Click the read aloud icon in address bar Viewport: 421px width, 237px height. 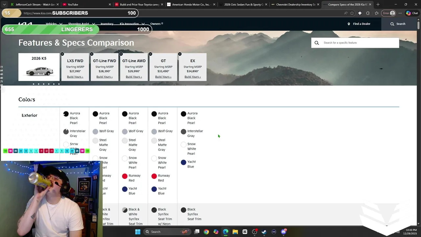(x=345, y=13)
